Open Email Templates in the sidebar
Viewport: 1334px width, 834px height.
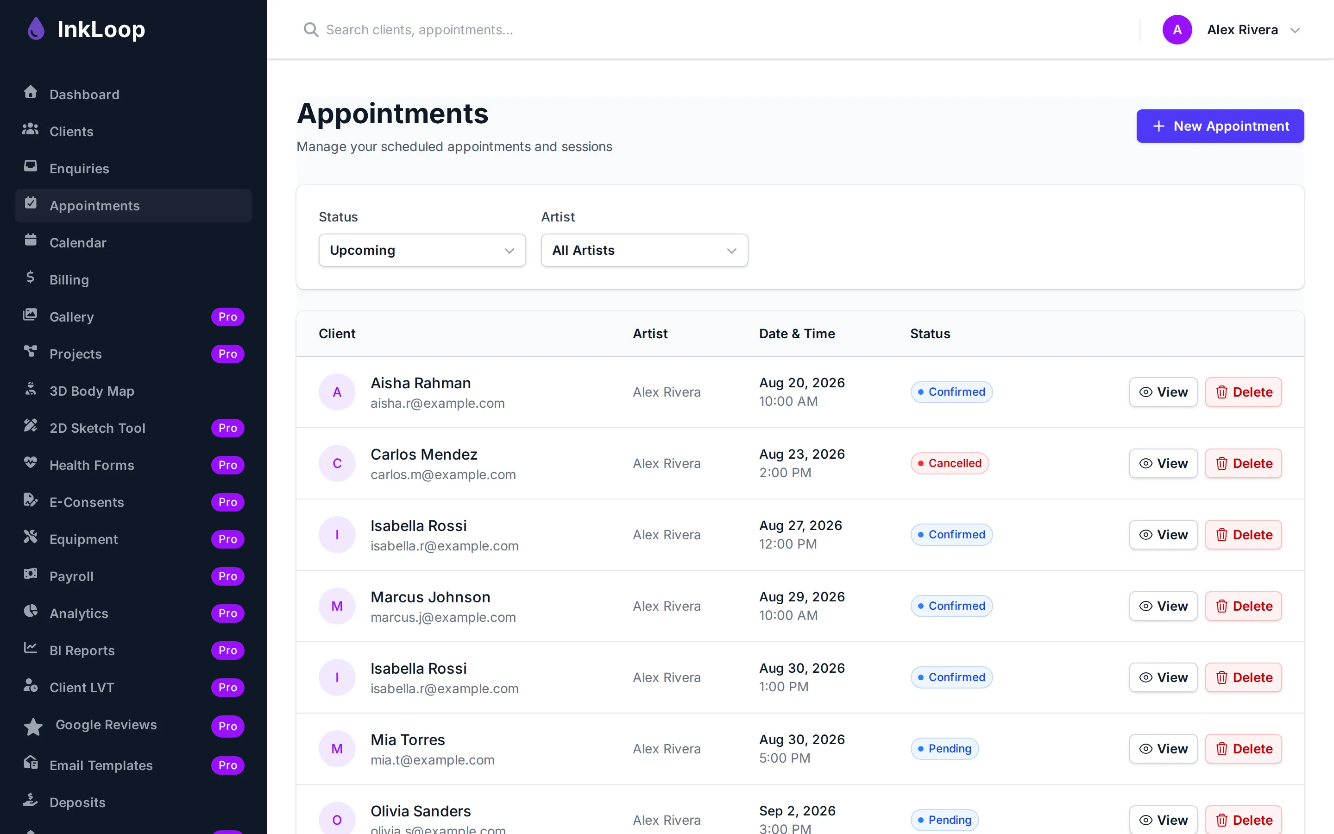click(x=133, y=765)
